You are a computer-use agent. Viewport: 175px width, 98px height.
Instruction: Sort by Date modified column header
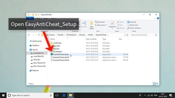coord(91,39)
